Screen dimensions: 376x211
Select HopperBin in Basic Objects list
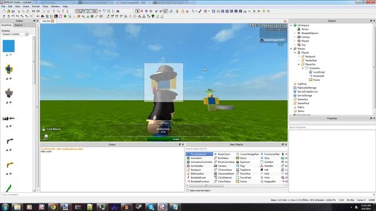click(x=270, y=182)
